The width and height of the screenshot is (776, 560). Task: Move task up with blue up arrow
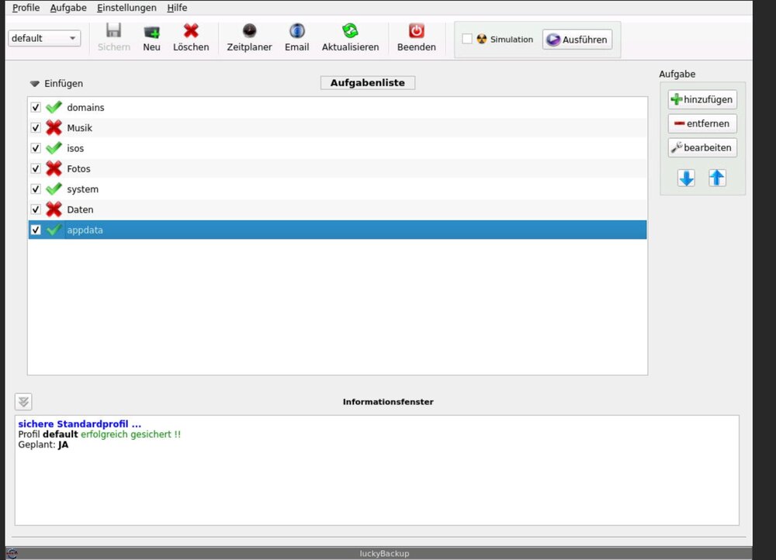point(717,178)
